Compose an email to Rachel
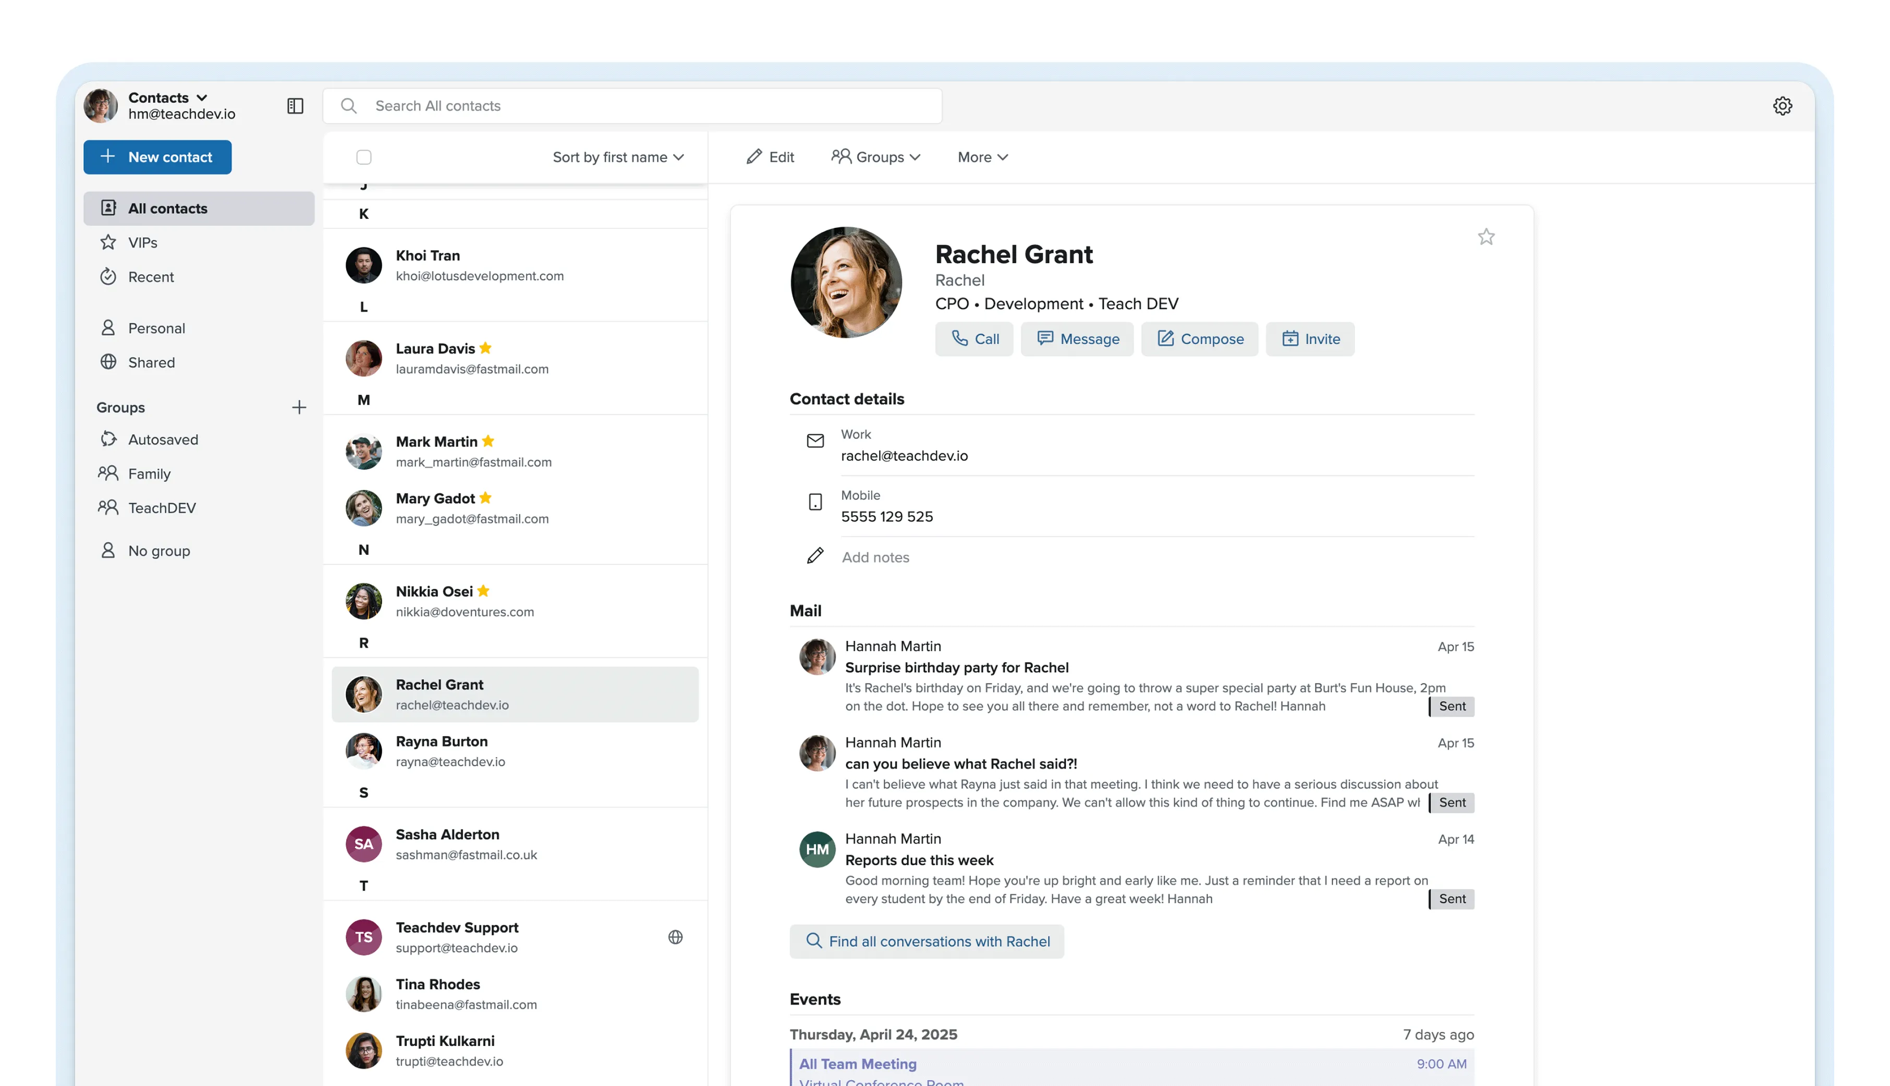The width and height of the screenshot is (1890, 1086). pos(1199,339)
